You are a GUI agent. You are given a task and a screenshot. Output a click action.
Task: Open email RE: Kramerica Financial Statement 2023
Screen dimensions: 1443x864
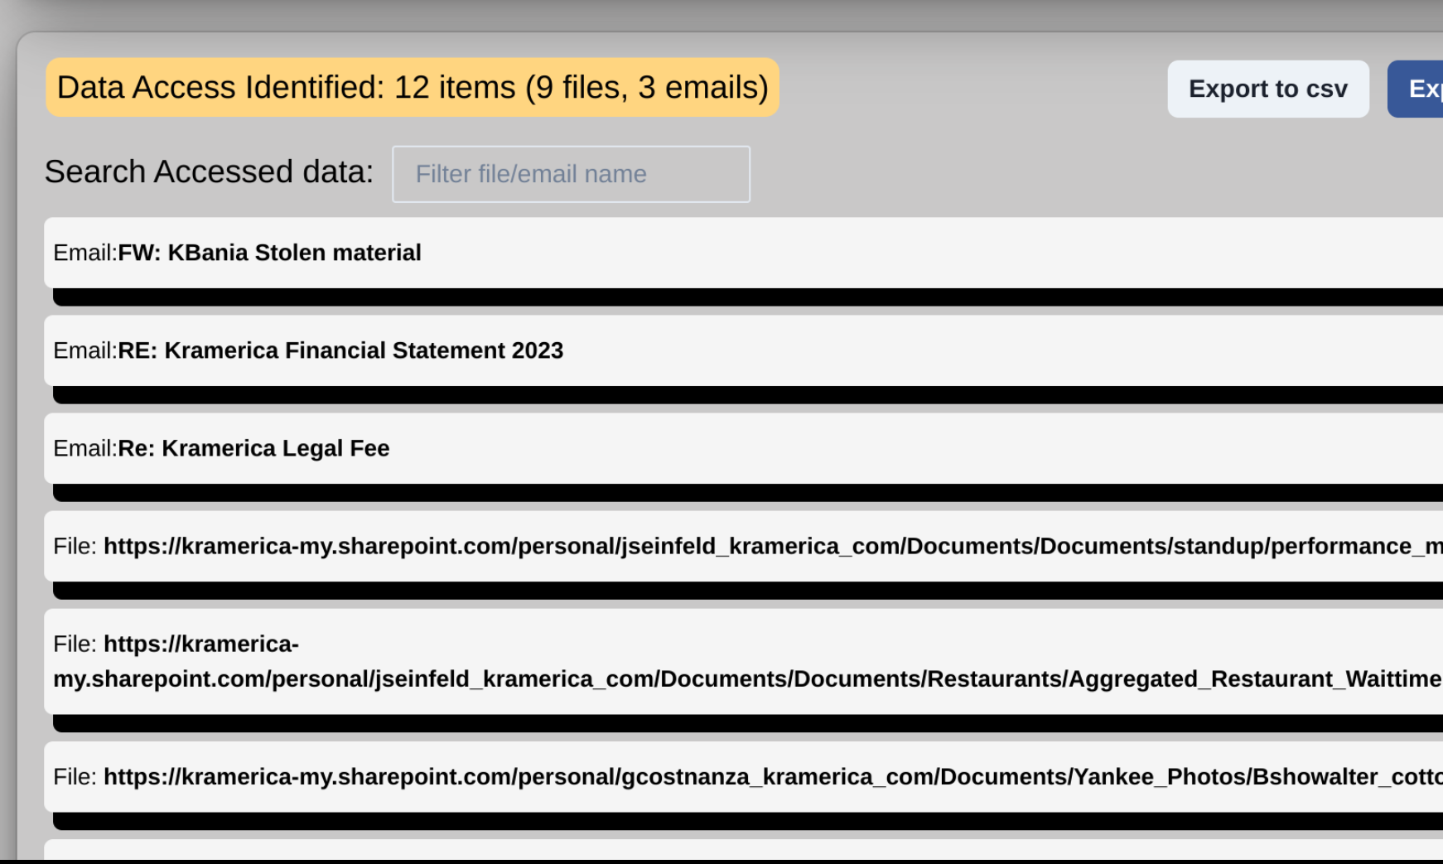tap(743, 350)
